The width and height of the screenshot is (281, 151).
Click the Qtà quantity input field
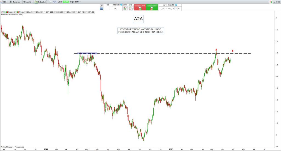pyautogui.click(x=113, y=9)
